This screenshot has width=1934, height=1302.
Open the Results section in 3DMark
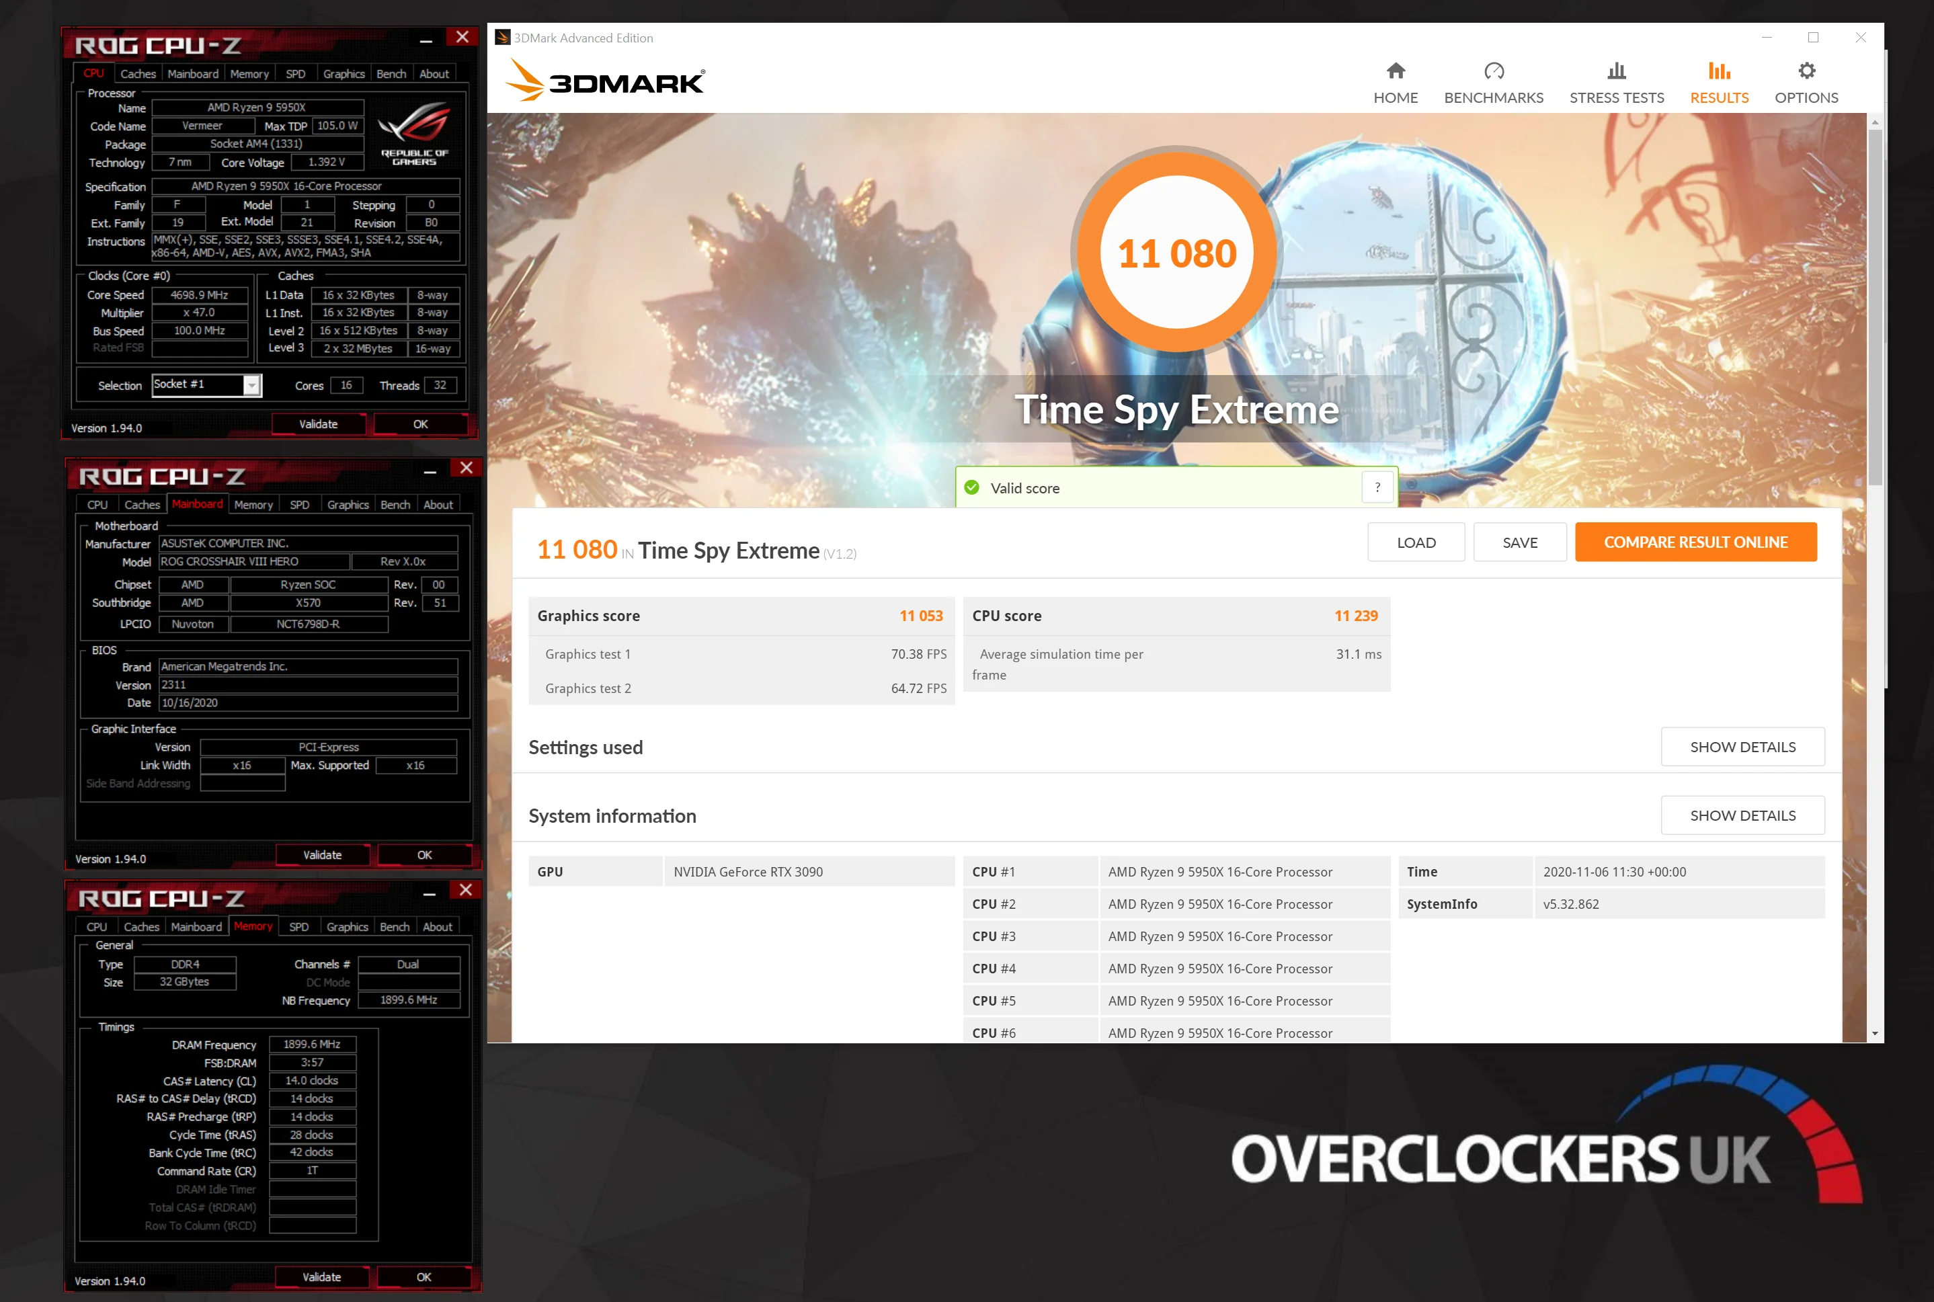1719,83
